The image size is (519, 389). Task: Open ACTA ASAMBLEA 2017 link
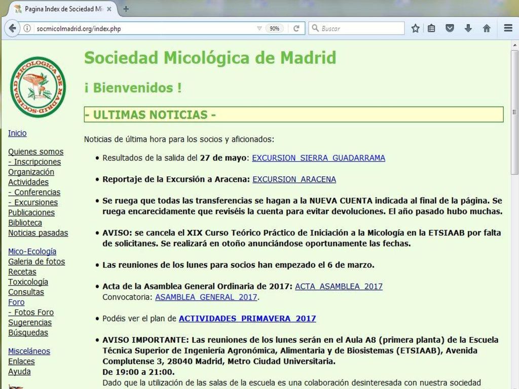tap(339, 287)
